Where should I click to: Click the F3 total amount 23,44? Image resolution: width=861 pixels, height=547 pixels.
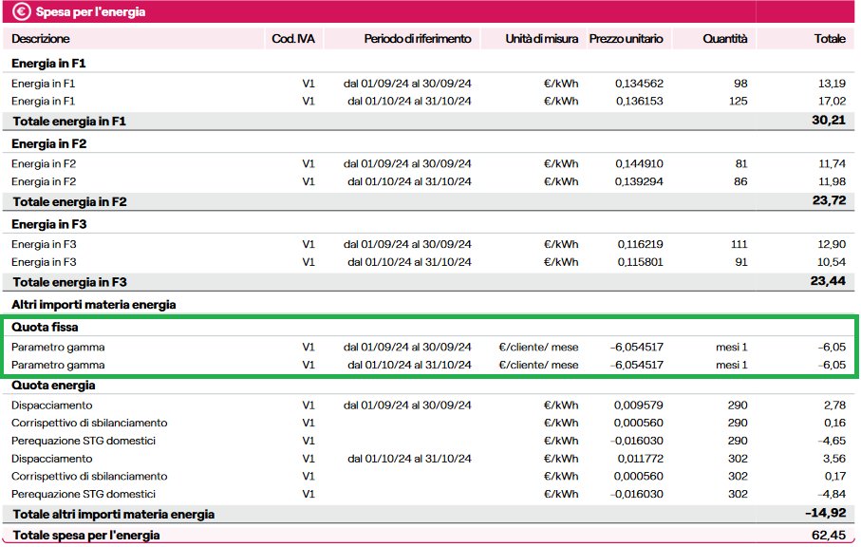[828, 282]
